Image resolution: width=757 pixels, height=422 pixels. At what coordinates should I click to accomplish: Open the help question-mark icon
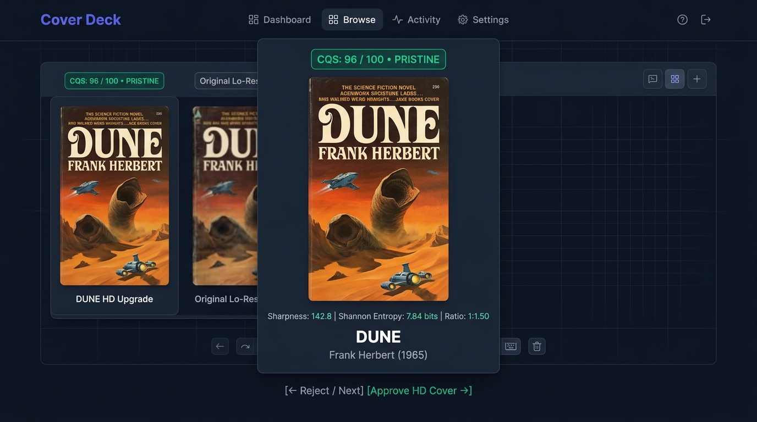click(682, 20)
